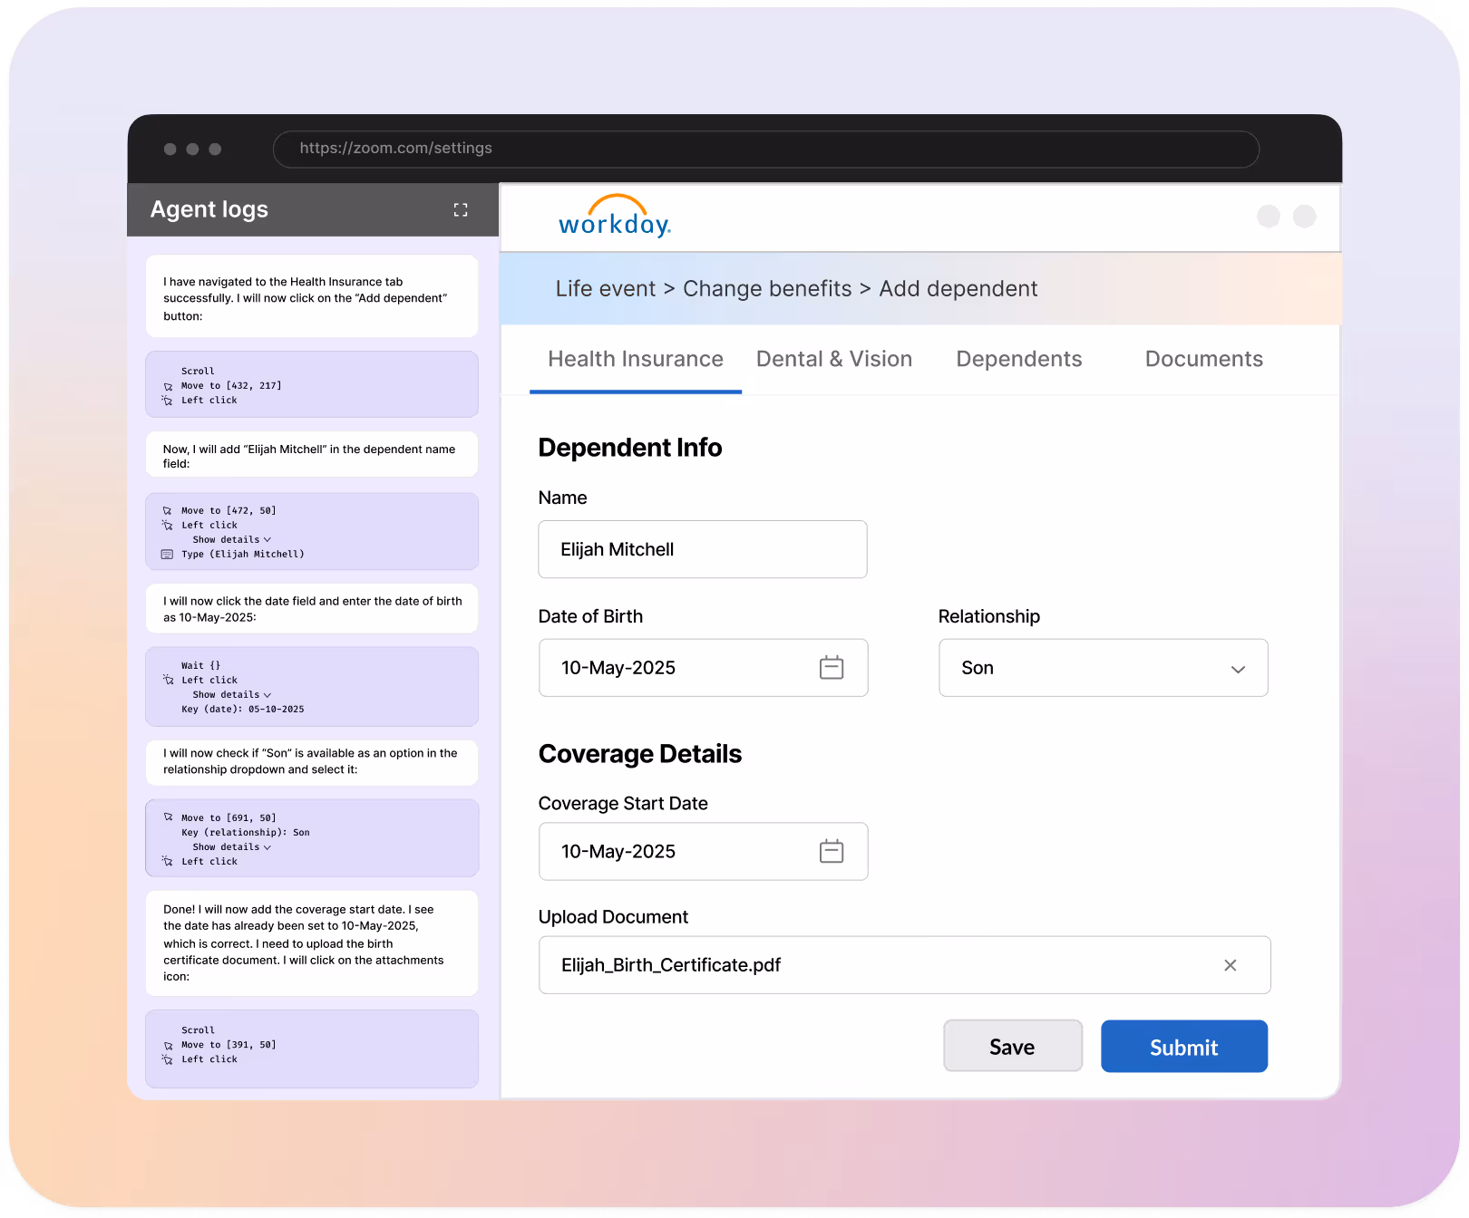Click the Add dependent breadcrumb
1469x1218 pixels.
[958, 288]
